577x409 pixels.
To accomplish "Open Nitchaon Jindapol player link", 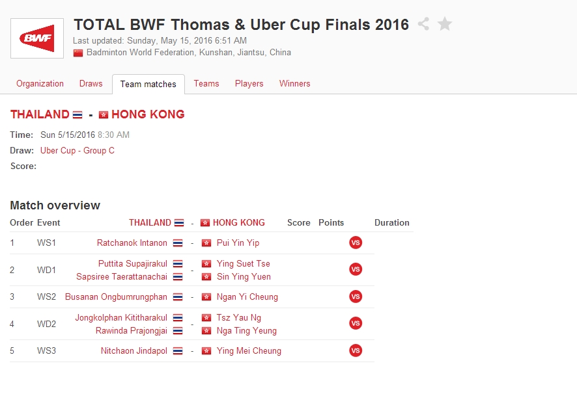I will (134, 350).
